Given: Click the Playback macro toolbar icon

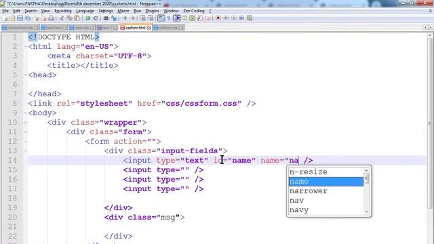Looking at the screenshot, I should [234, 18].
